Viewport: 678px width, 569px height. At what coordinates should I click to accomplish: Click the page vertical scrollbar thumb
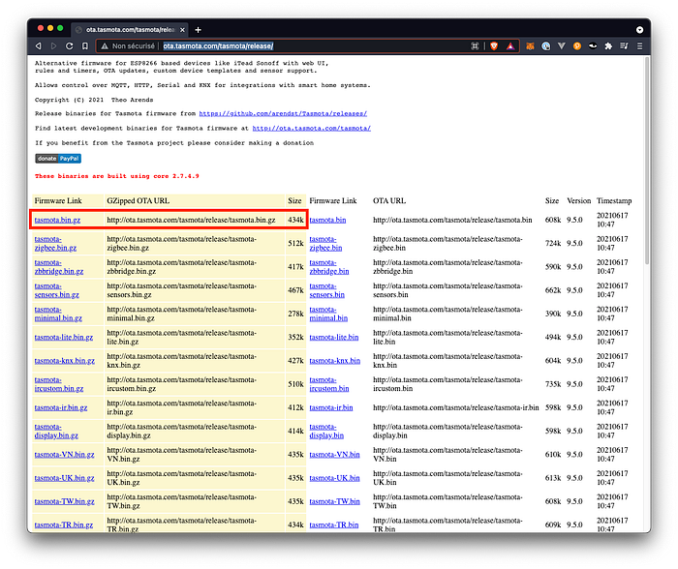647,160
